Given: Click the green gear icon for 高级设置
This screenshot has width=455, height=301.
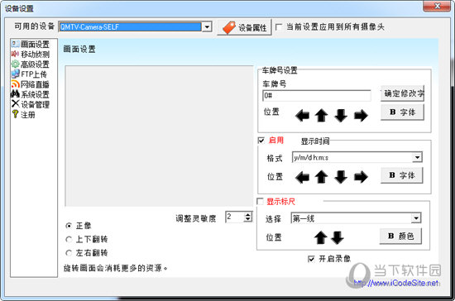Looking at the screenshot, I should pos(15,64).
